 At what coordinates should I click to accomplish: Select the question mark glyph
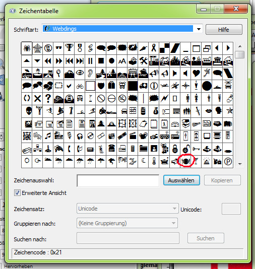click(48, 98)
